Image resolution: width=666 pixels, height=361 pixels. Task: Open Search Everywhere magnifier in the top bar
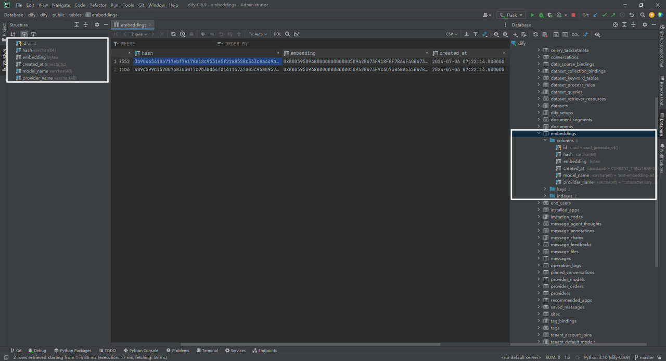click(643, 15)
